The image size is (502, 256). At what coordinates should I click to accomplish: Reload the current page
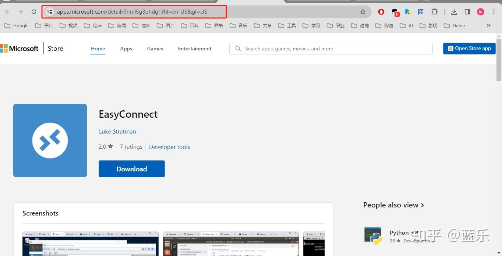pyautogui.click(x=33, y=11)
